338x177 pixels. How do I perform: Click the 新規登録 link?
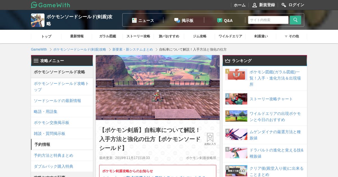click(267, 5)
